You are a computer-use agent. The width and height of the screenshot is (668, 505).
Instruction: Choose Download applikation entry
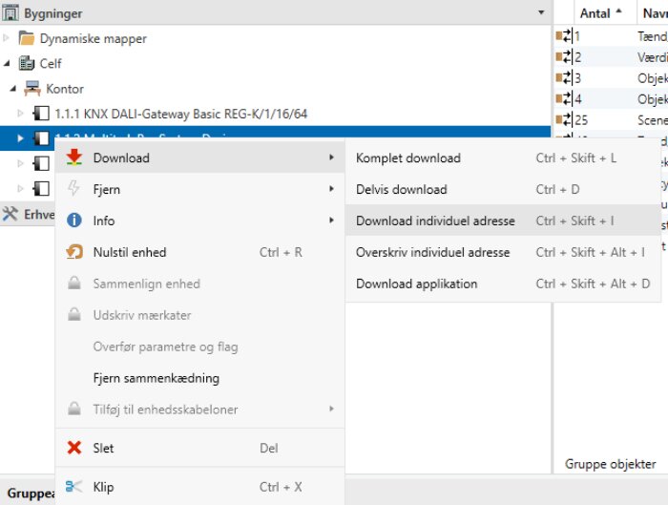pyautogui.click(x=416, y=284)
